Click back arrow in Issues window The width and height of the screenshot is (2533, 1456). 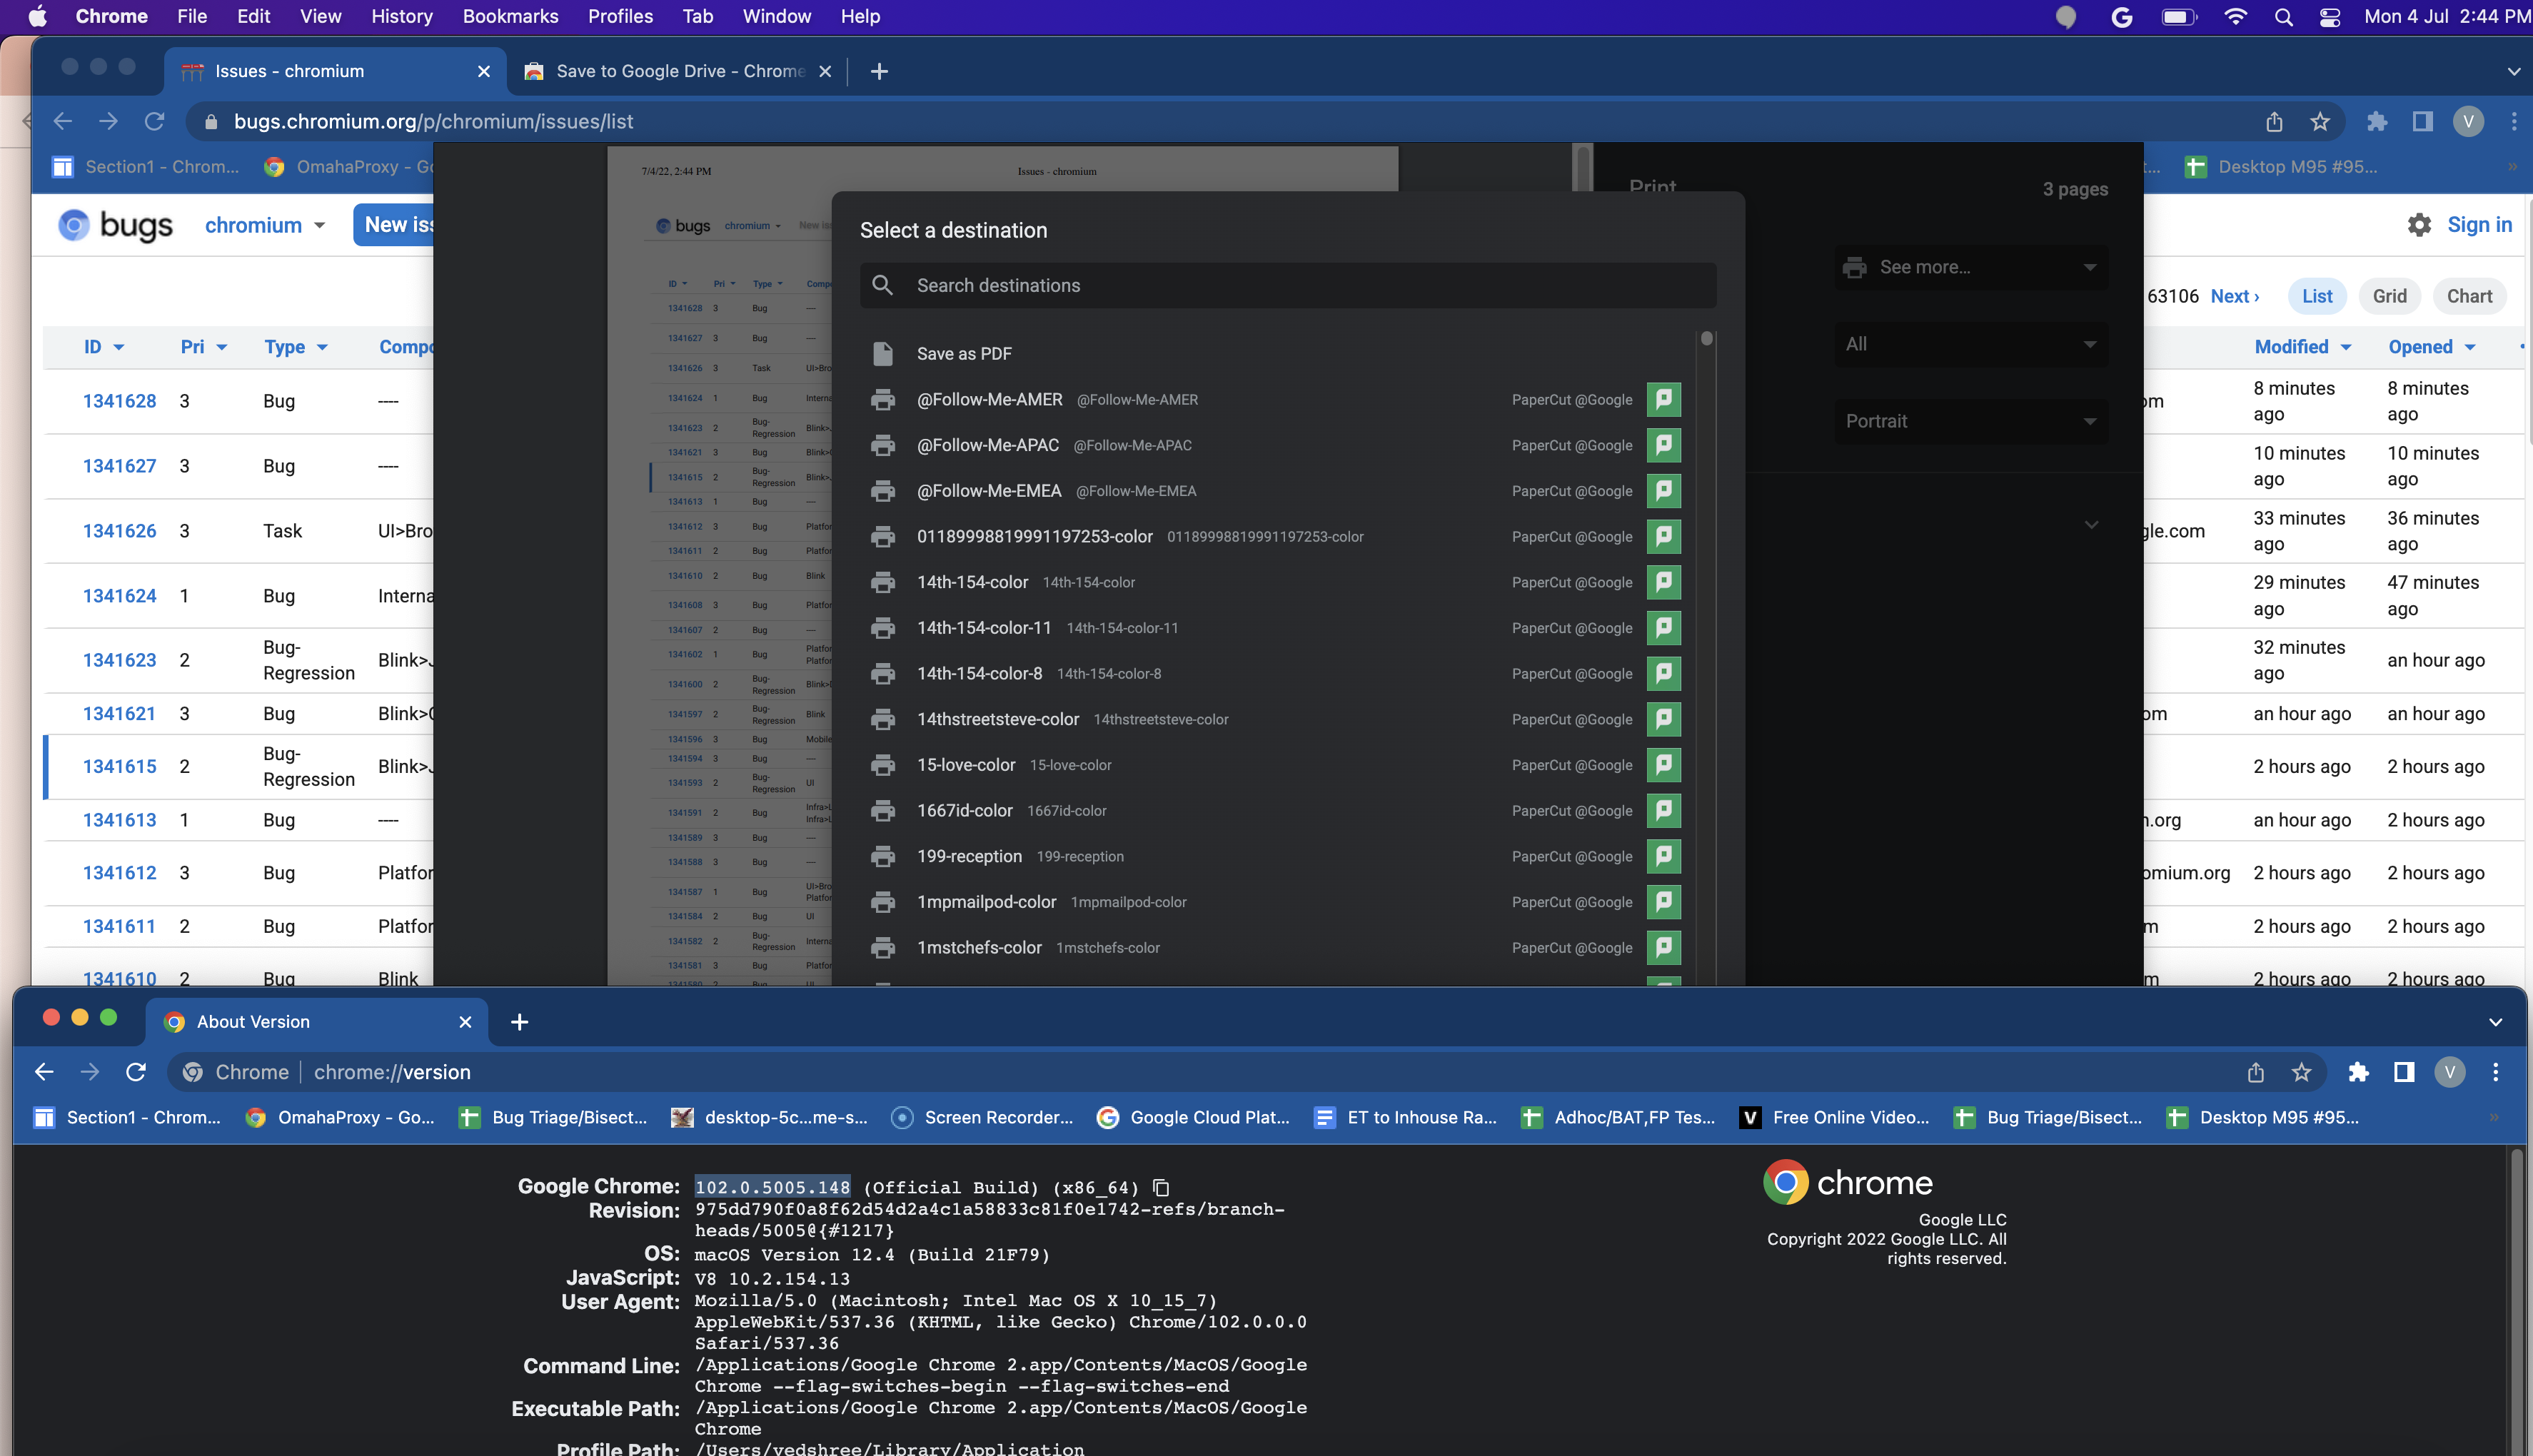63,121
